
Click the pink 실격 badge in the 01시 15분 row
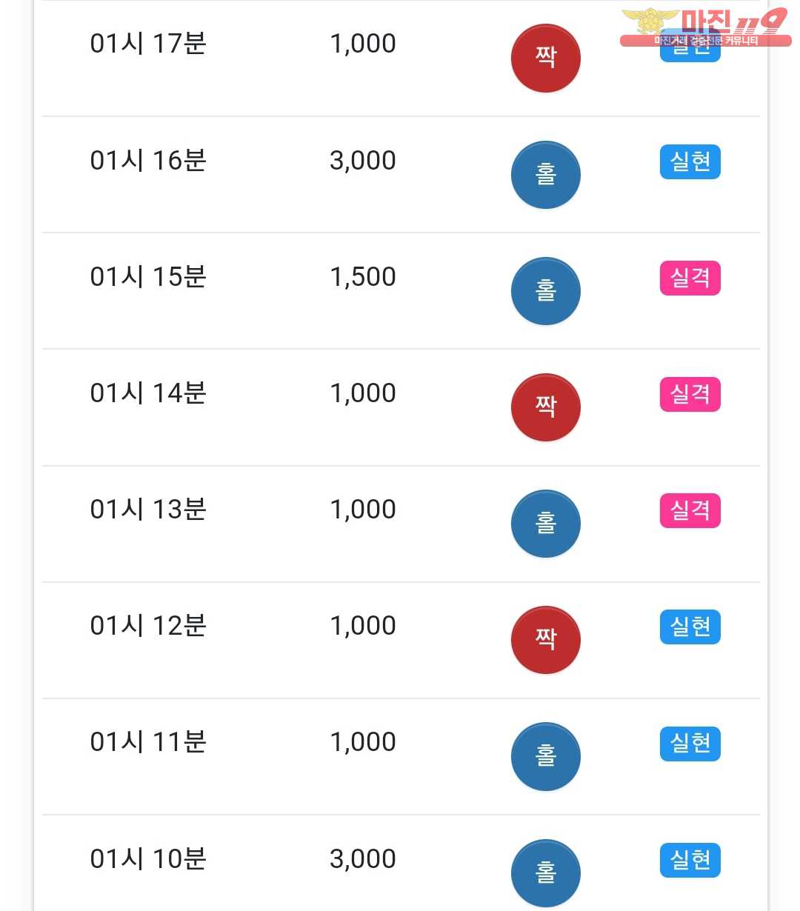click(x=690, y=278)
